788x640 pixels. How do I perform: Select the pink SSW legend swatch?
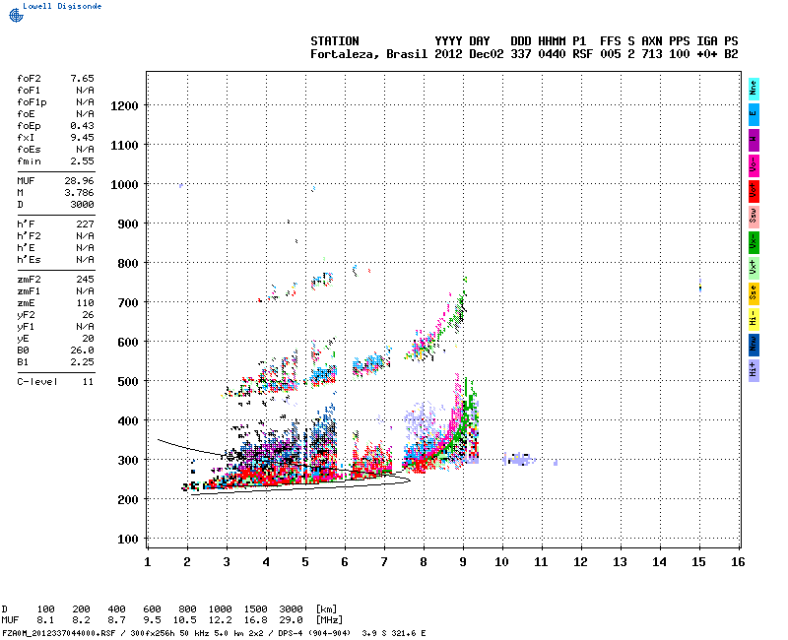click(754, 217)
